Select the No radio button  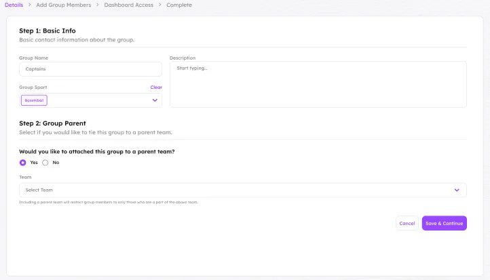tap(45, 163)
